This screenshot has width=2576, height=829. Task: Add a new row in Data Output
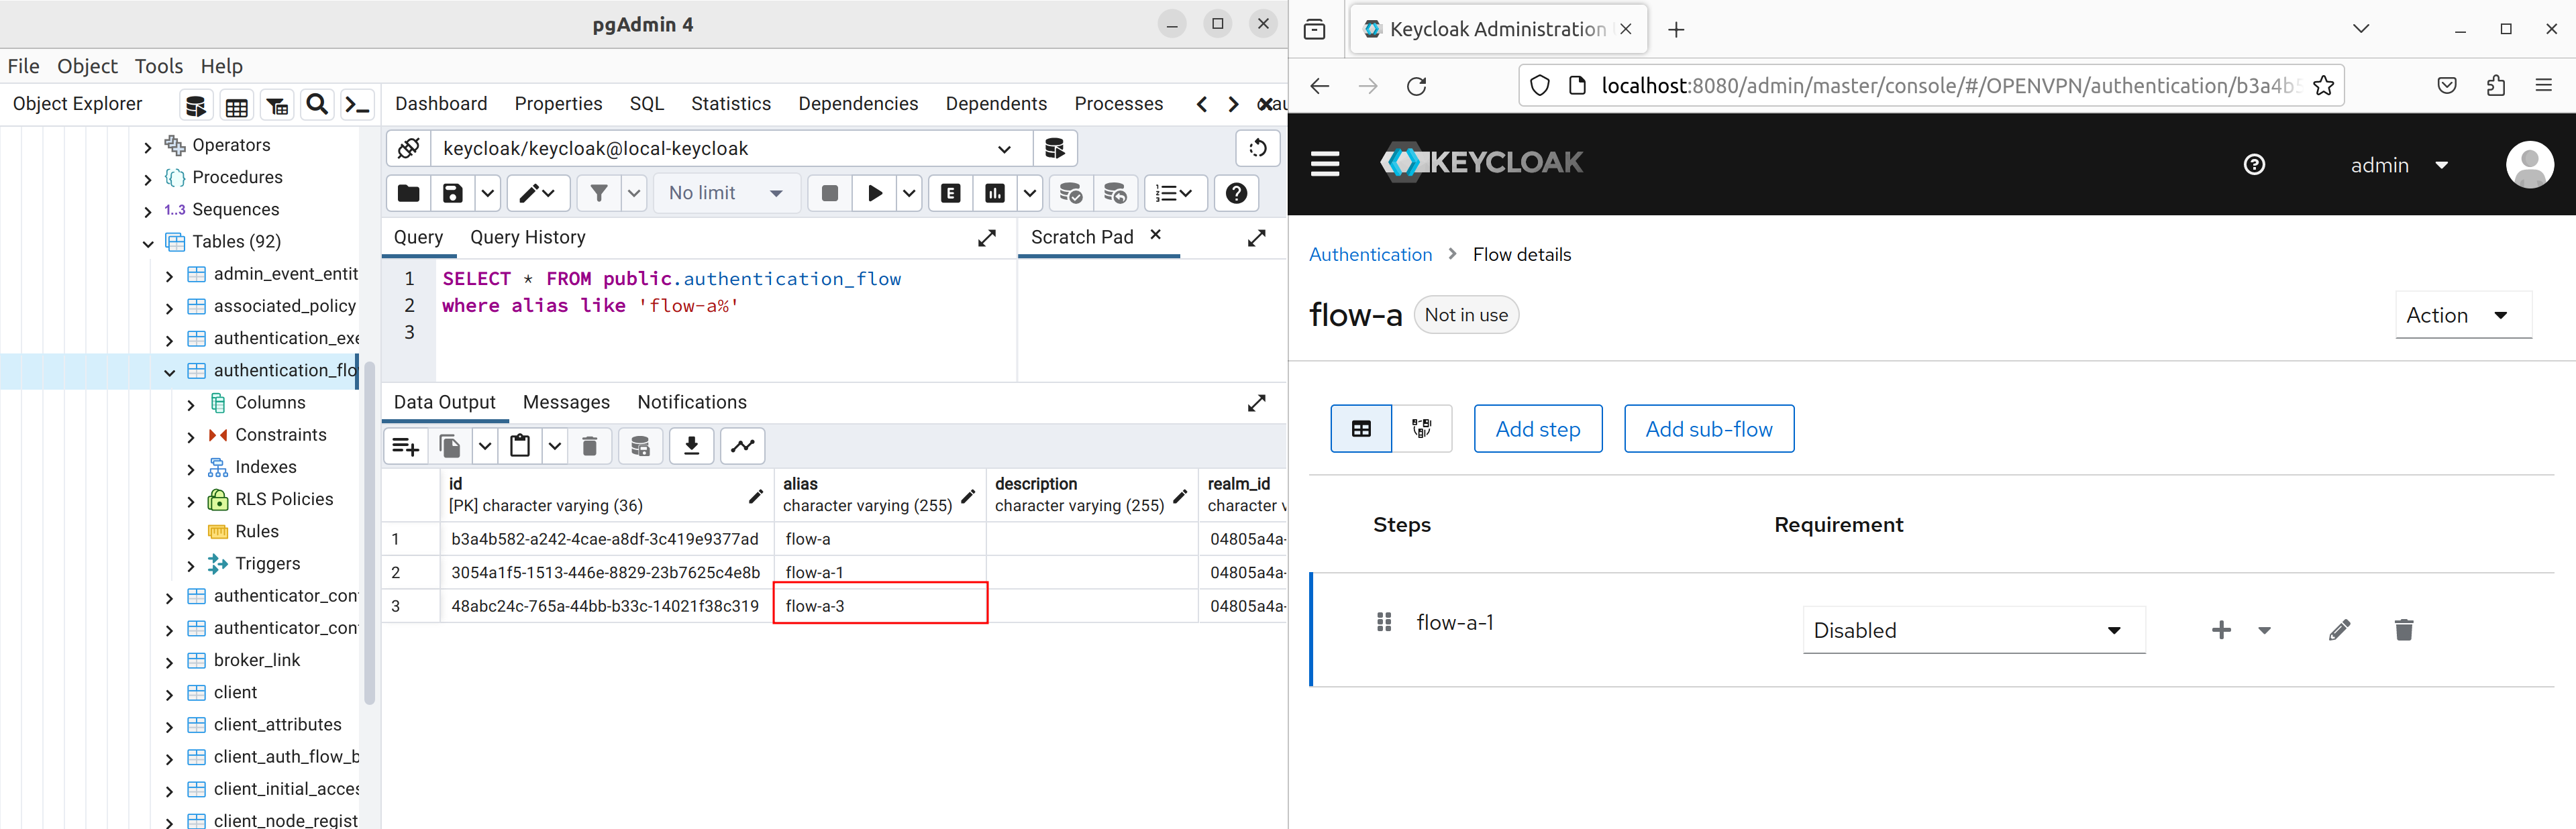pyautogui.click(x=405, y=446)
